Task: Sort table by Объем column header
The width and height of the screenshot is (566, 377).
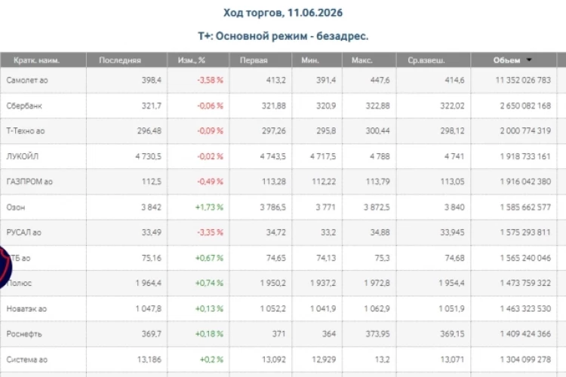Action: click(507, 60)
